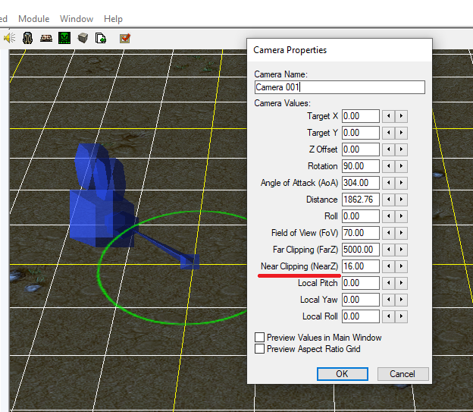Screen dimensions: 473x412
Task: Enable Preview Aspect Ratio Grid checkbox
Action: click(260, 349)
